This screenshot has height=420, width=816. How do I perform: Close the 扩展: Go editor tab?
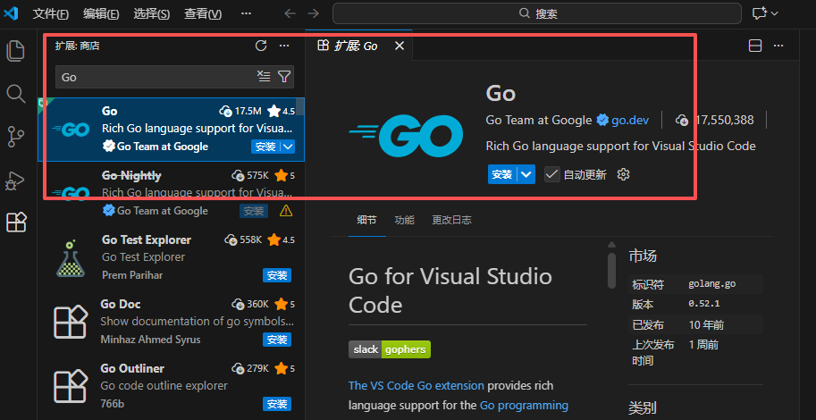400,46
